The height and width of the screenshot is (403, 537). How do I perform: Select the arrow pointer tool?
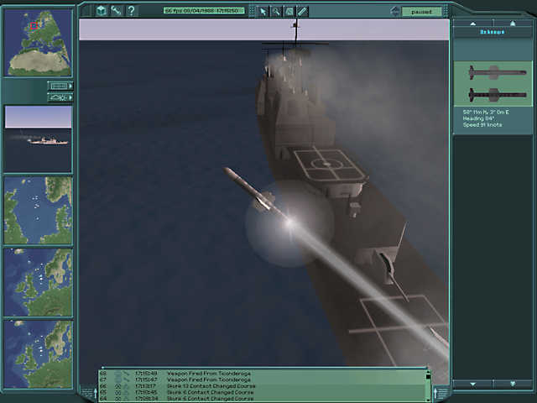263,12
